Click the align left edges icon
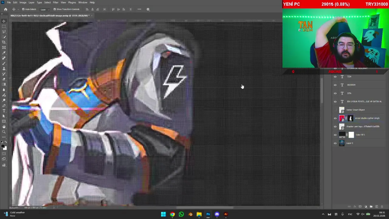 (x=87, y=9)
